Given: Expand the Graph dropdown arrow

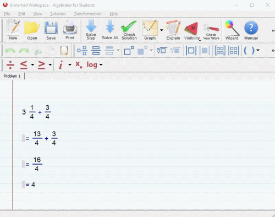Looking at the screenshot, I should click(x=162, y=30).
